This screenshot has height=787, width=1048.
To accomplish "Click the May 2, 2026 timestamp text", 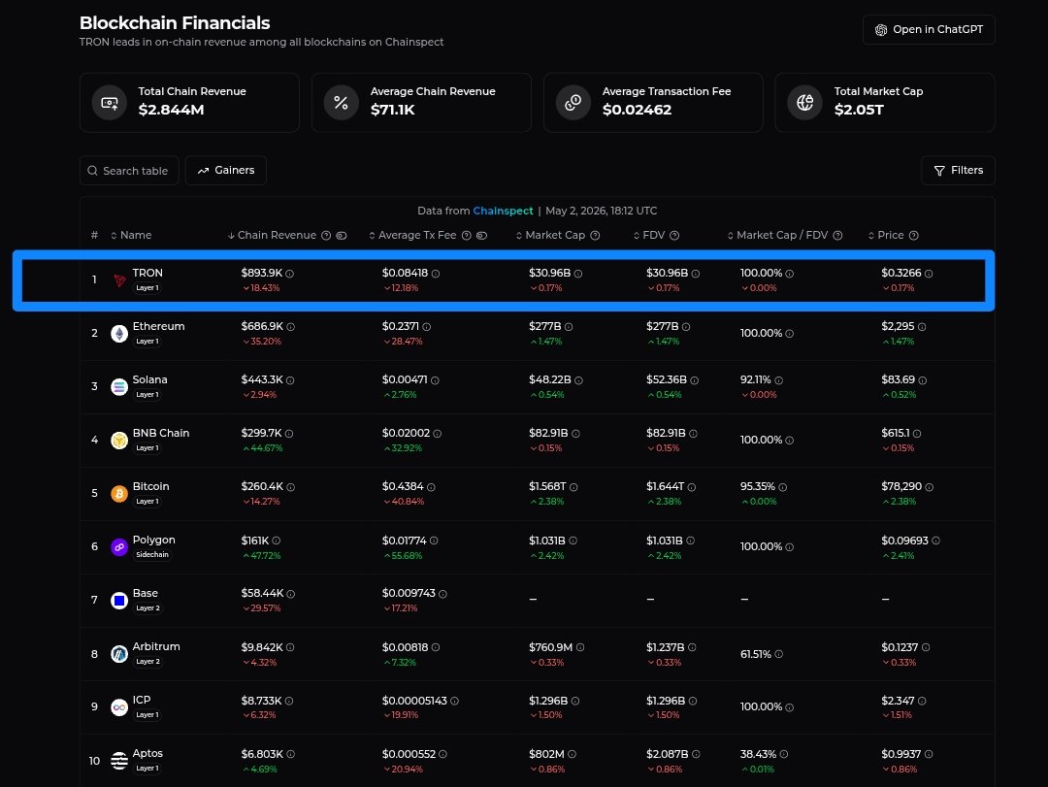I will 602,211.
